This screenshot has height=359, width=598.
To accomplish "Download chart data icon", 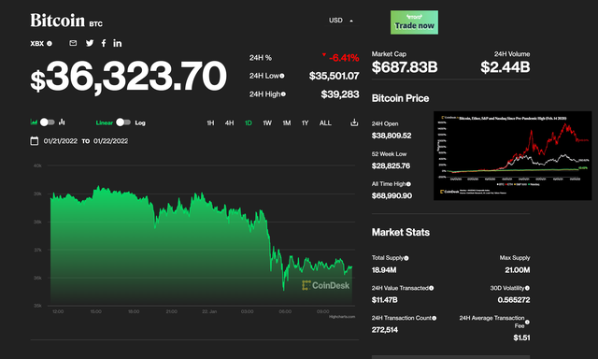I will [x=354, y=122].
